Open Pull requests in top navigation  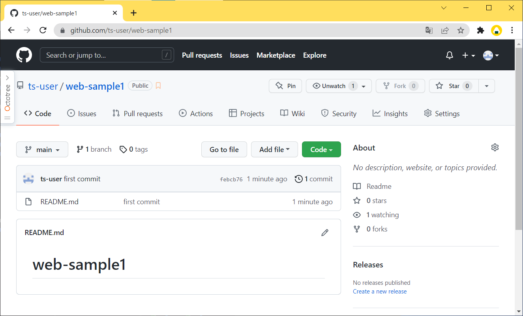(202, 55)
